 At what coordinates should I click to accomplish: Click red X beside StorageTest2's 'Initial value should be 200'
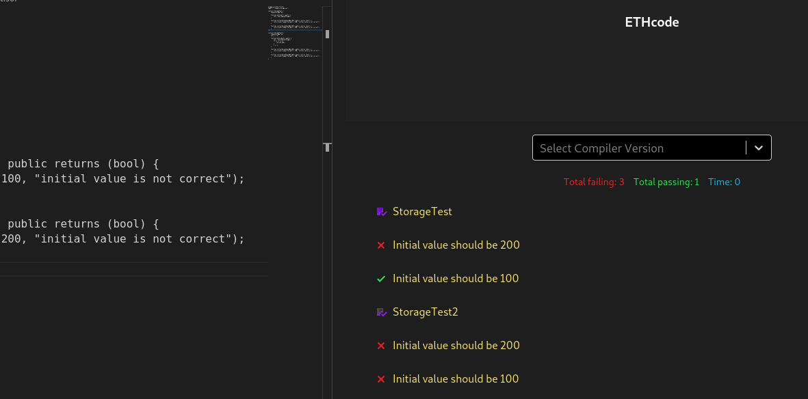[381, 346]
